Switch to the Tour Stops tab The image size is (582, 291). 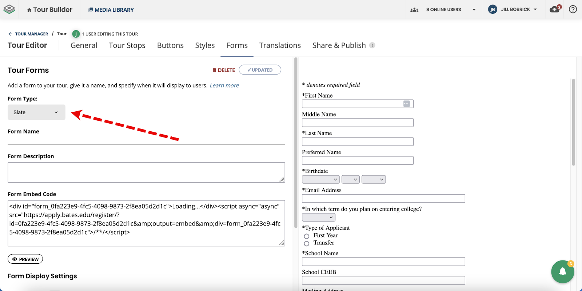tap(127, 45)
